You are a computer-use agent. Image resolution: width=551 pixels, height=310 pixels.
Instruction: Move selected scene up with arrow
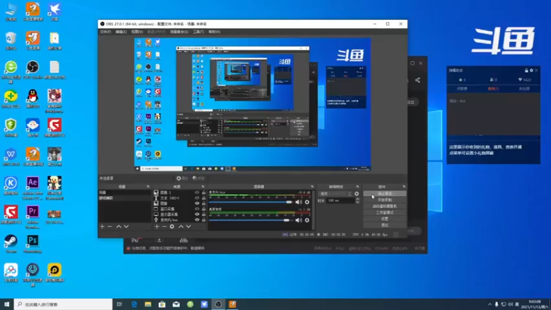click(x=118, y=227)
